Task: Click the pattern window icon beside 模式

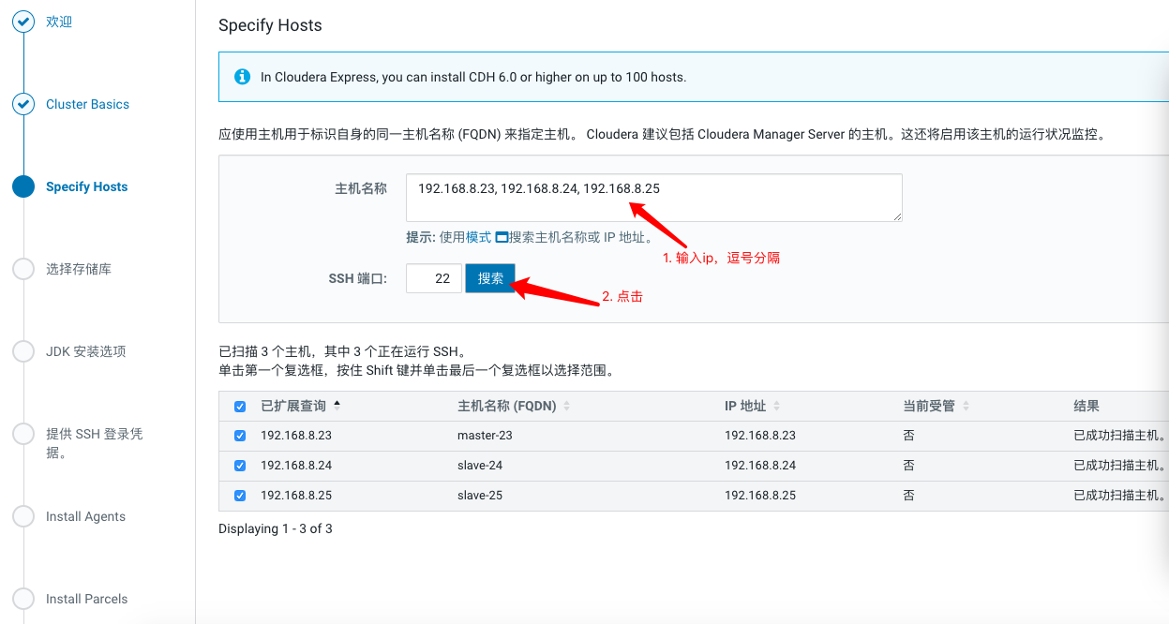Action: pyautogui.click(x=502, y=238)
